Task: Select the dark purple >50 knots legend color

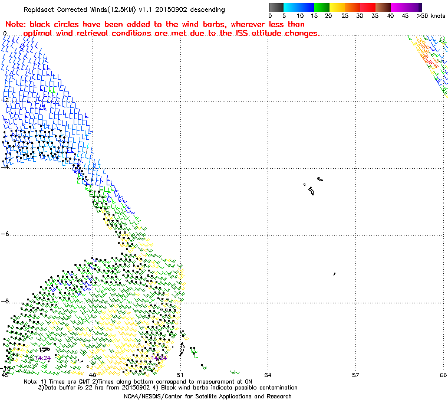Action: [x=420, y=7]
